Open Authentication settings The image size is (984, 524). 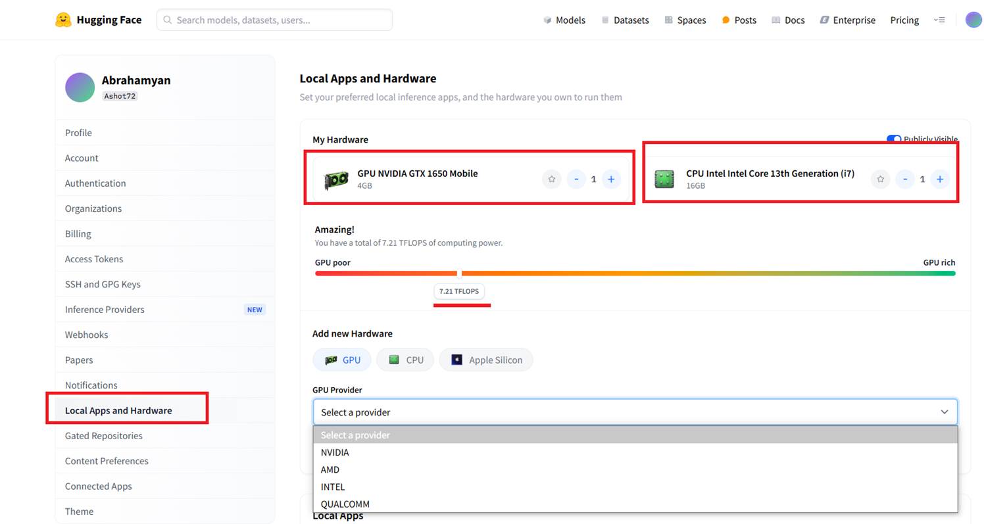[164, 183]
